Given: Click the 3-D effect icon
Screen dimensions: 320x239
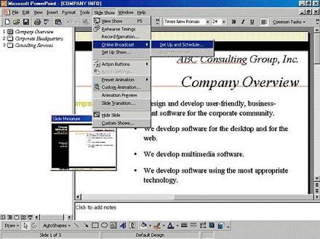Looking at the screenshot, I should tap(221, 226).
